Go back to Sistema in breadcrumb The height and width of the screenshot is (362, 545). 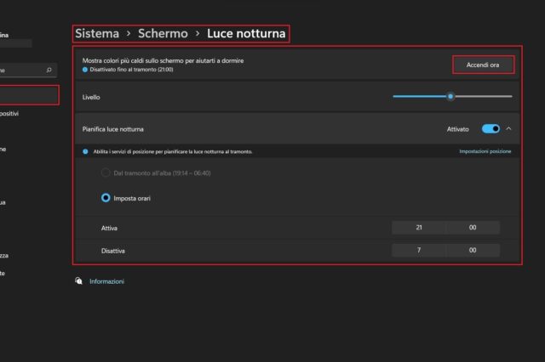[96, 33]
